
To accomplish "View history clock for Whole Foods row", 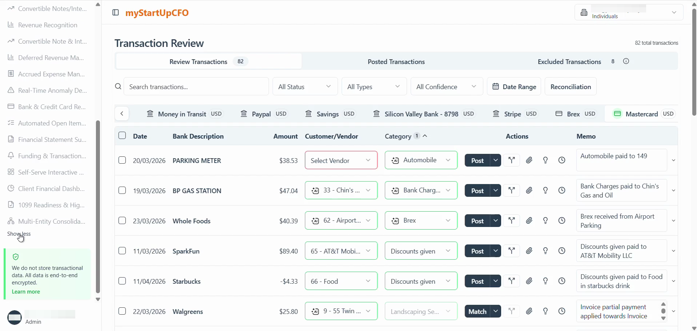I will tap(562, 220).
